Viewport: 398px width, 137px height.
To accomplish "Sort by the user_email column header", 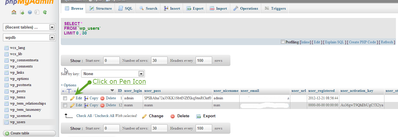I will [x=250, y=91].
